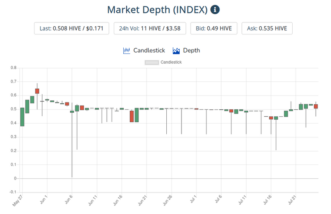Click the 0.4 y-axis value
The height and width of the screenshot is (214, 331).
pyautogui.click(x=13, y=123)
